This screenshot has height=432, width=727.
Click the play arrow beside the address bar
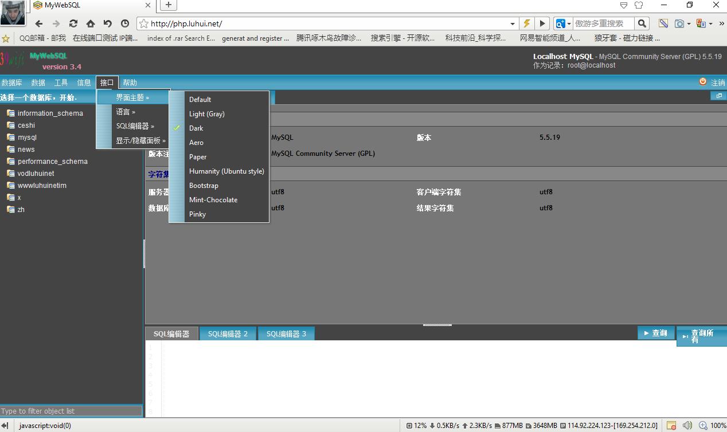(542, 23)
